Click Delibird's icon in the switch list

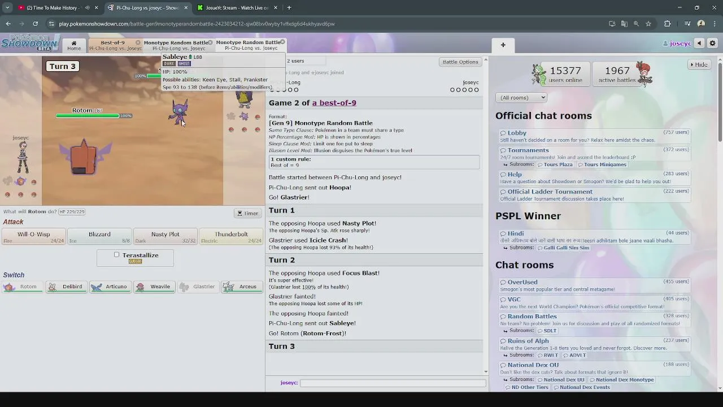tap(53, 287)
